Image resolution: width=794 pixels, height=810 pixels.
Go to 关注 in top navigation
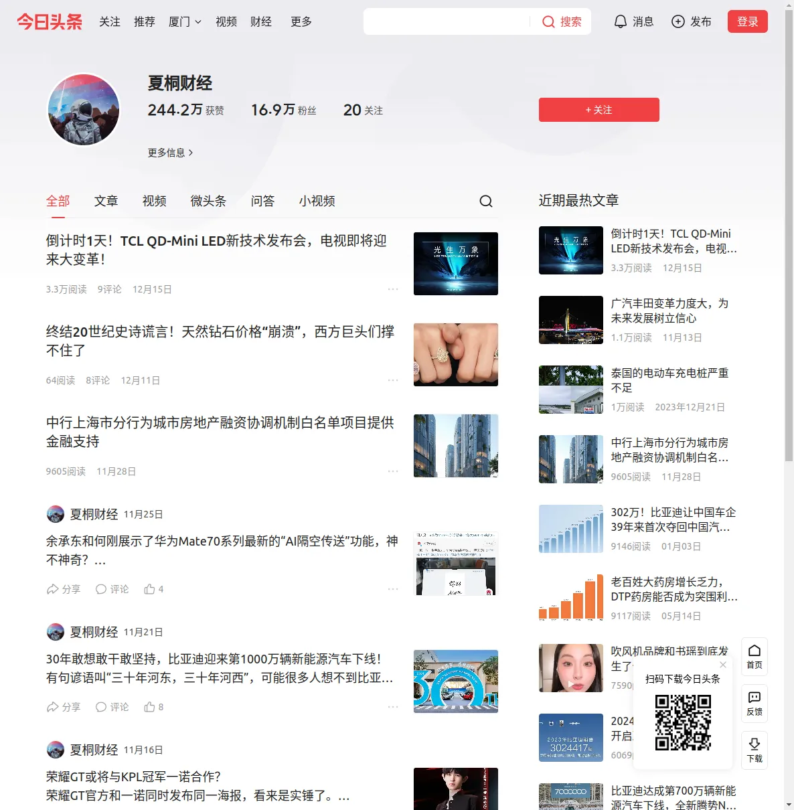110,22
